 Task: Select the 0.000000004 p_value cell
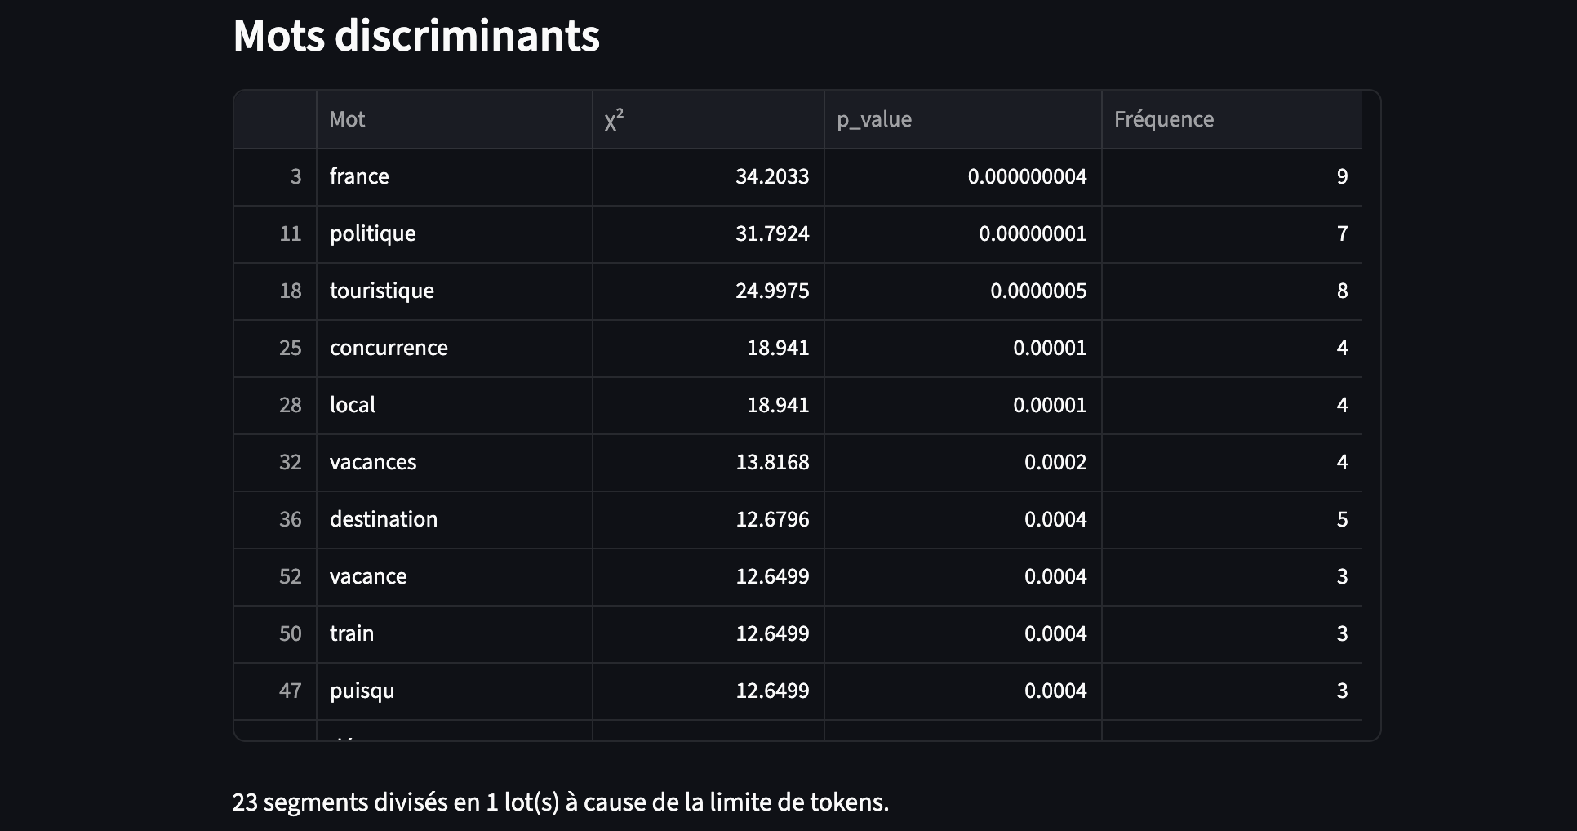pos(962,176)
